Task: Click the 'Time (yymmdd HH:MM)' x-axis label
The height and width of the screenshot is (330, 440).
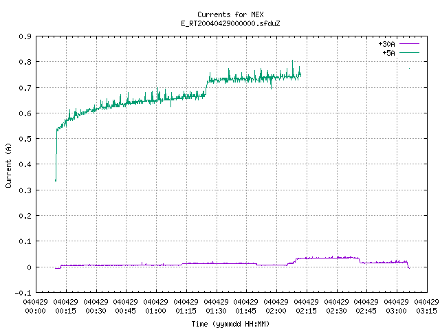Action: (230, 324)
